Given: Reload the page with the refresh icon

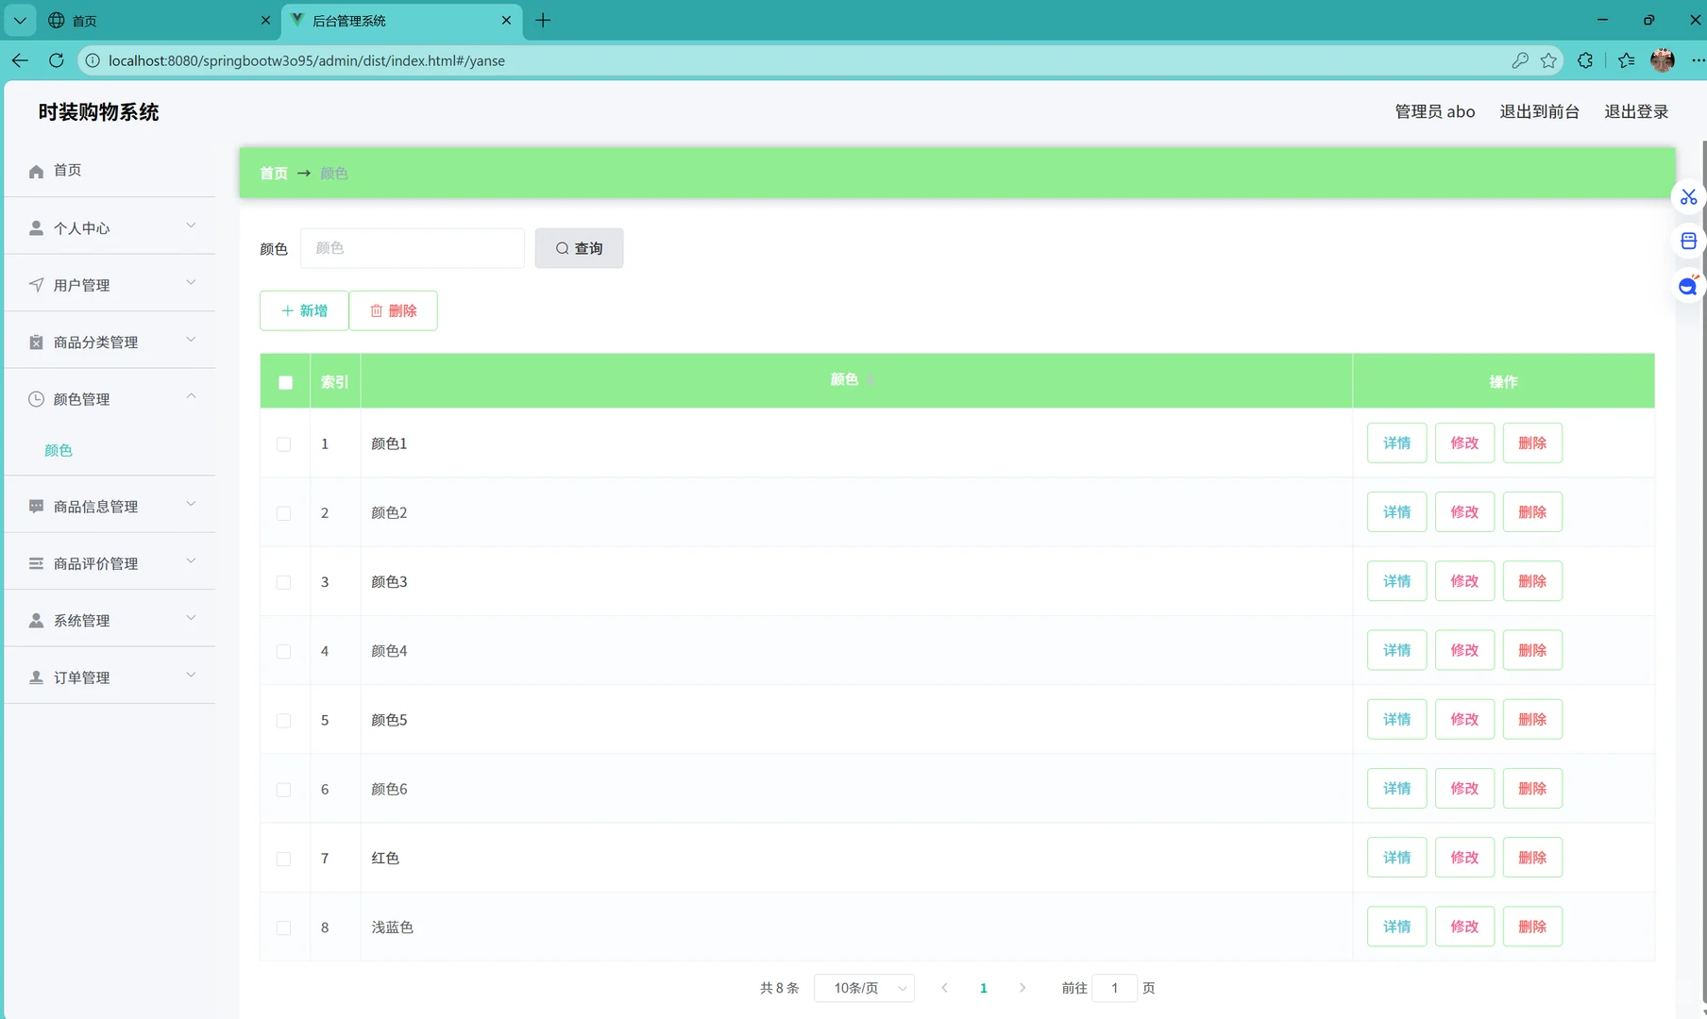Looking at the screenshot, I should tap(57, 60).
